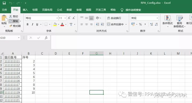Decrease font size with smaller A

point(74,18)
